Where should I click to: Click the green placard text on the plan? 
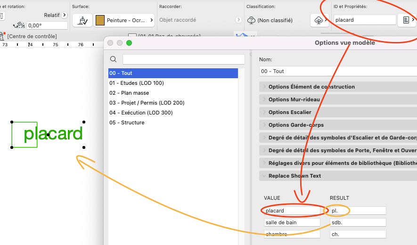[x=53, y=134]
